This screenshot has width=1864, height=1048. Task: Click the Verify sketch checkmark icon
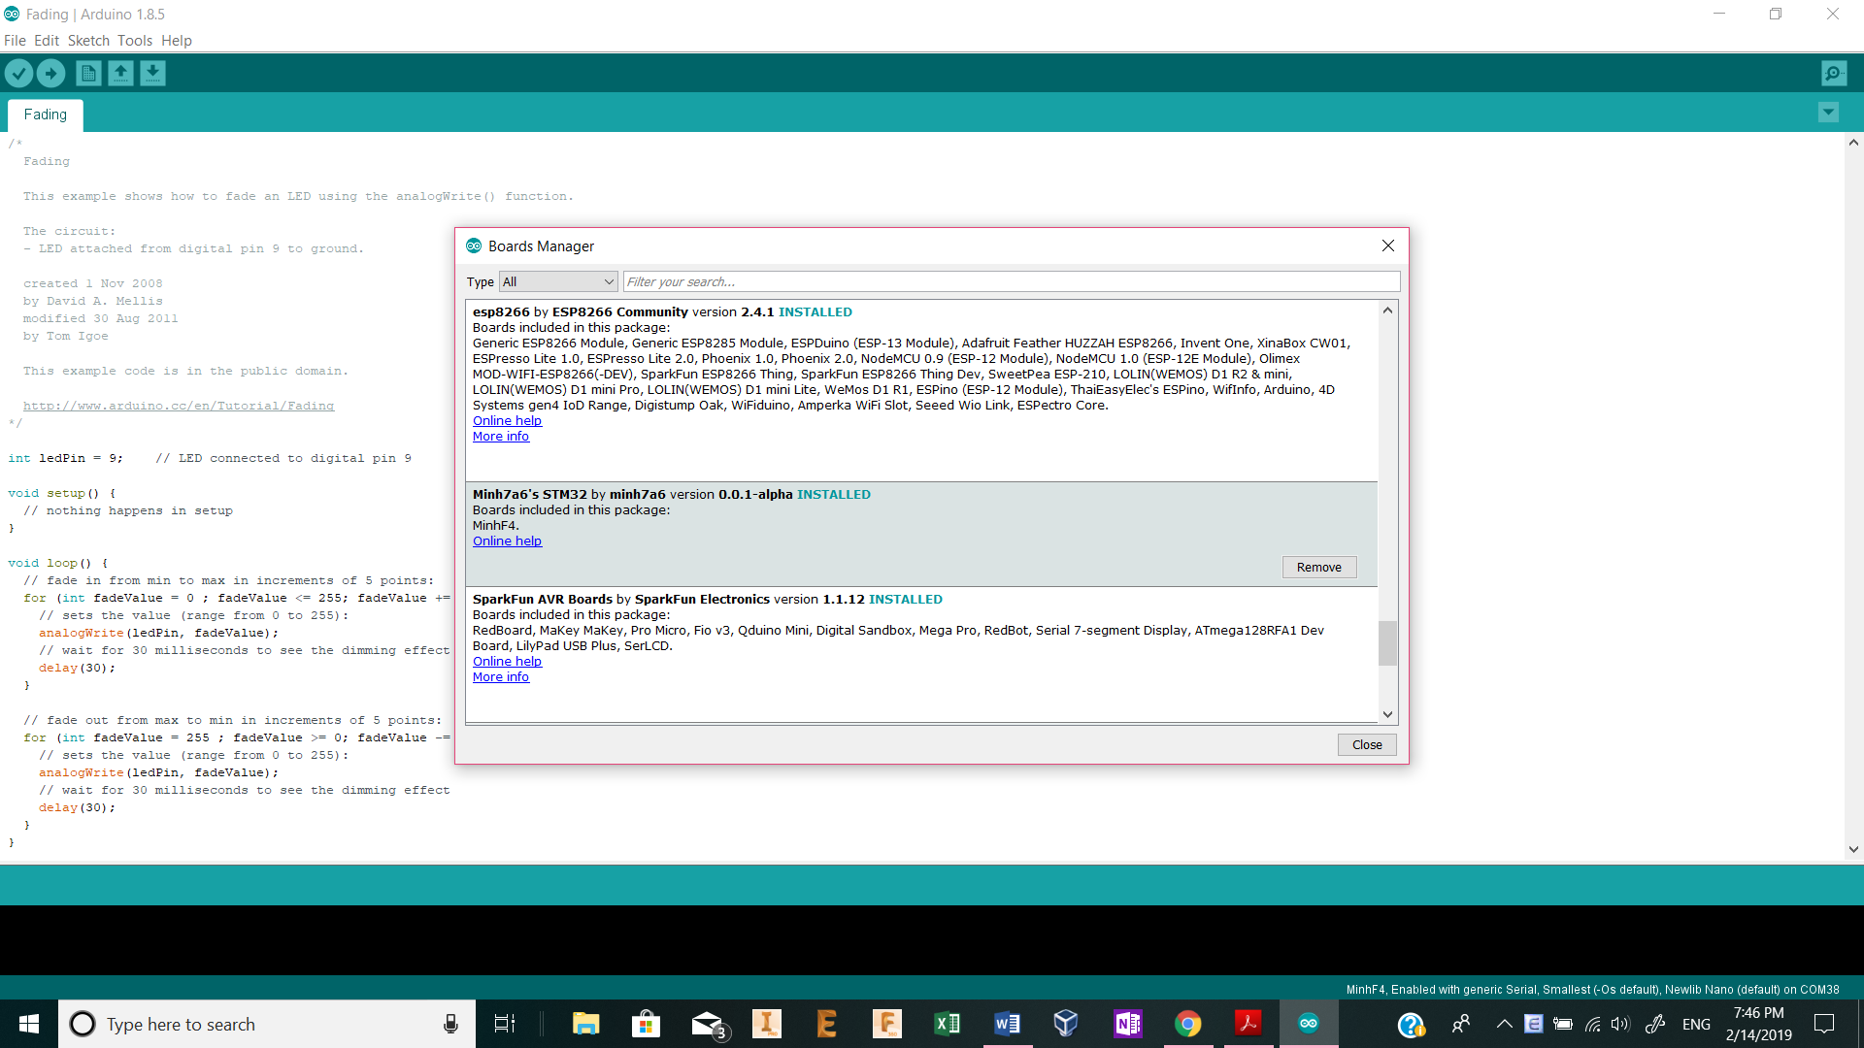point(18,73)
